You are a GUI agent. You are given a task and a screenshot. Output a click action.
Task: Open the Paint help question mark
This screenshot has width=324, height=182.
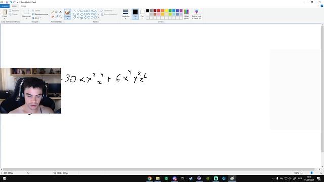point(322,6)
